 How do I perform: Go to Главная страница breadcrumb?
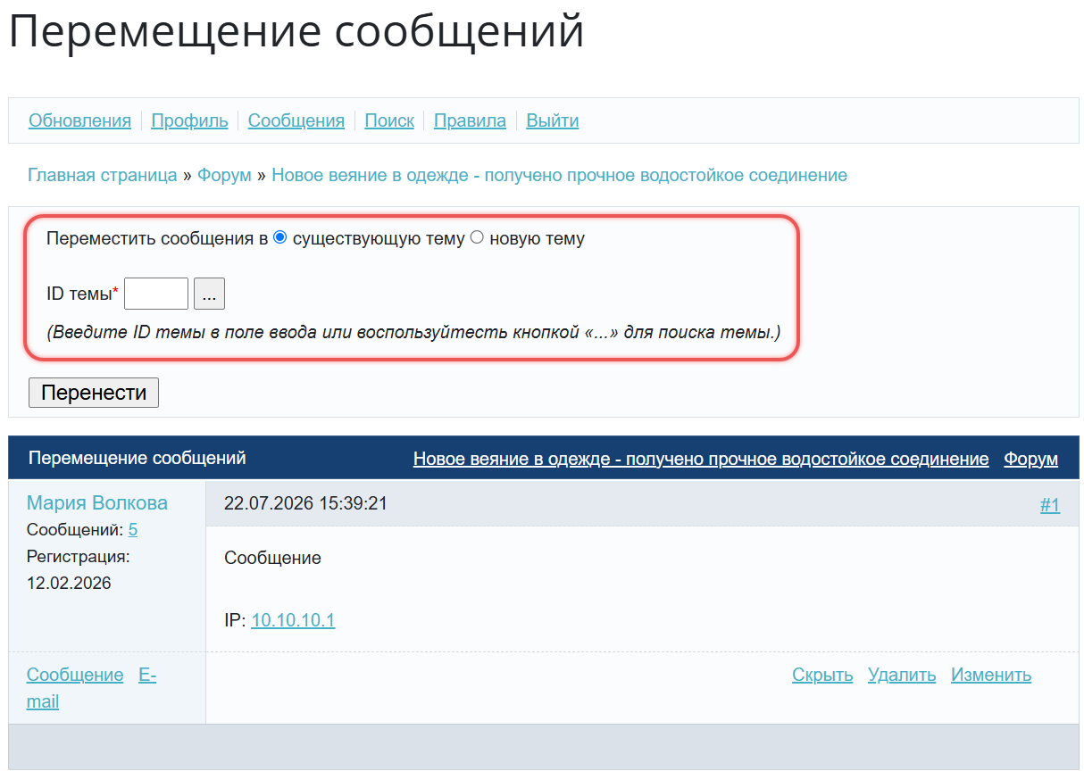click(103, 175)
